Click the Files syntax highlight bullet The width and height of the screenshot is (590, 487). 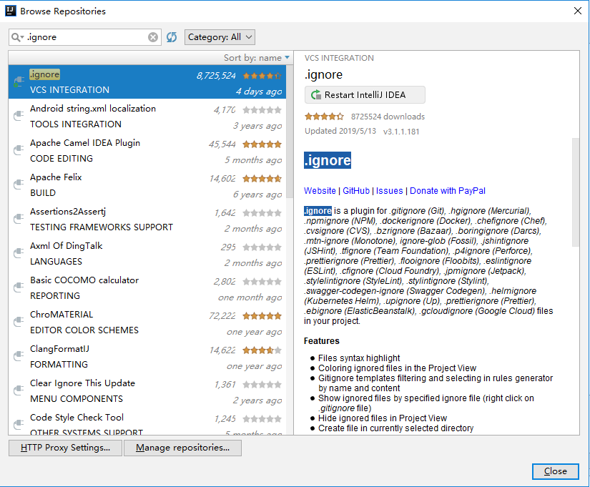tap(359, 358)
